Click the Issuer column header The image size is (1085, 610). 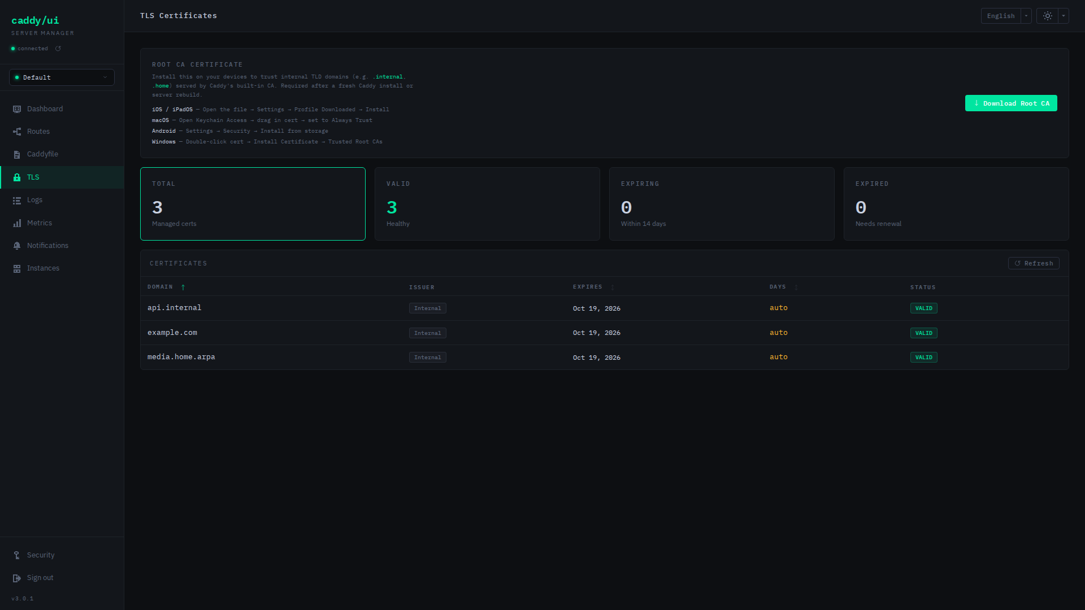(422, 287)
